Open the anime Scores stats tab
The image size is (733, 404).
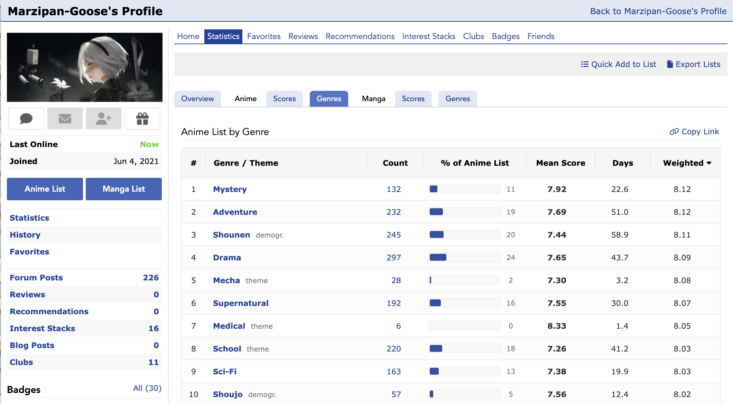[x=284, y=99]
